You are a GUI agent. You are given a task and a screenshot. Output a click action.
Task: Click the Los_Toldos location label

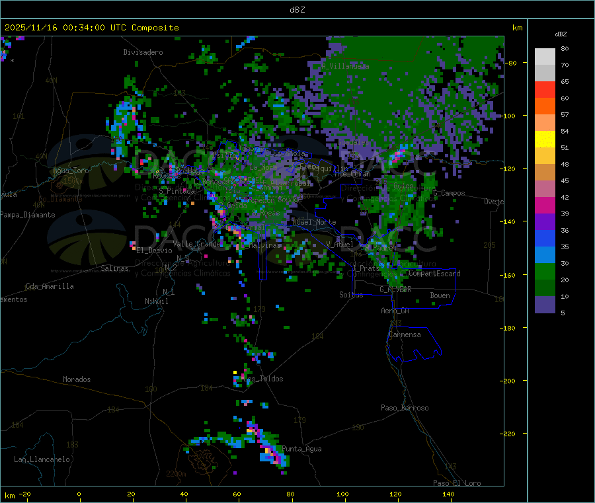click(x=263, y=379)
